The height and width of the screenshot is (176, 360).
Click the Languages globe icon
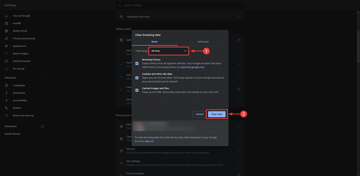(6, 85)
